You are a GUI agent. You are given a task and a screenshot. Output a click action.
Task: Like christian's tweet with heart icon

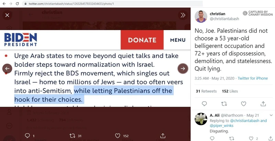coord(243,104)
